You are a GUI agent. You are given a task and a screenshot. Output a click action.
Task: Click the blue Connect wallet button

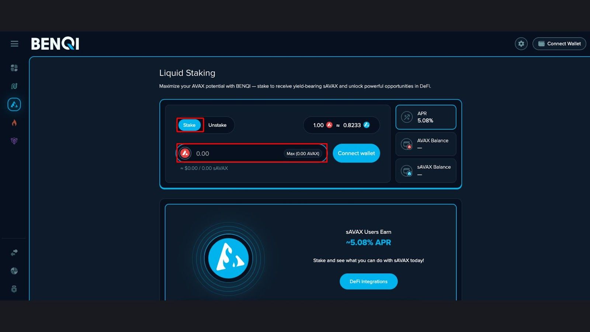tap(356, 153)
